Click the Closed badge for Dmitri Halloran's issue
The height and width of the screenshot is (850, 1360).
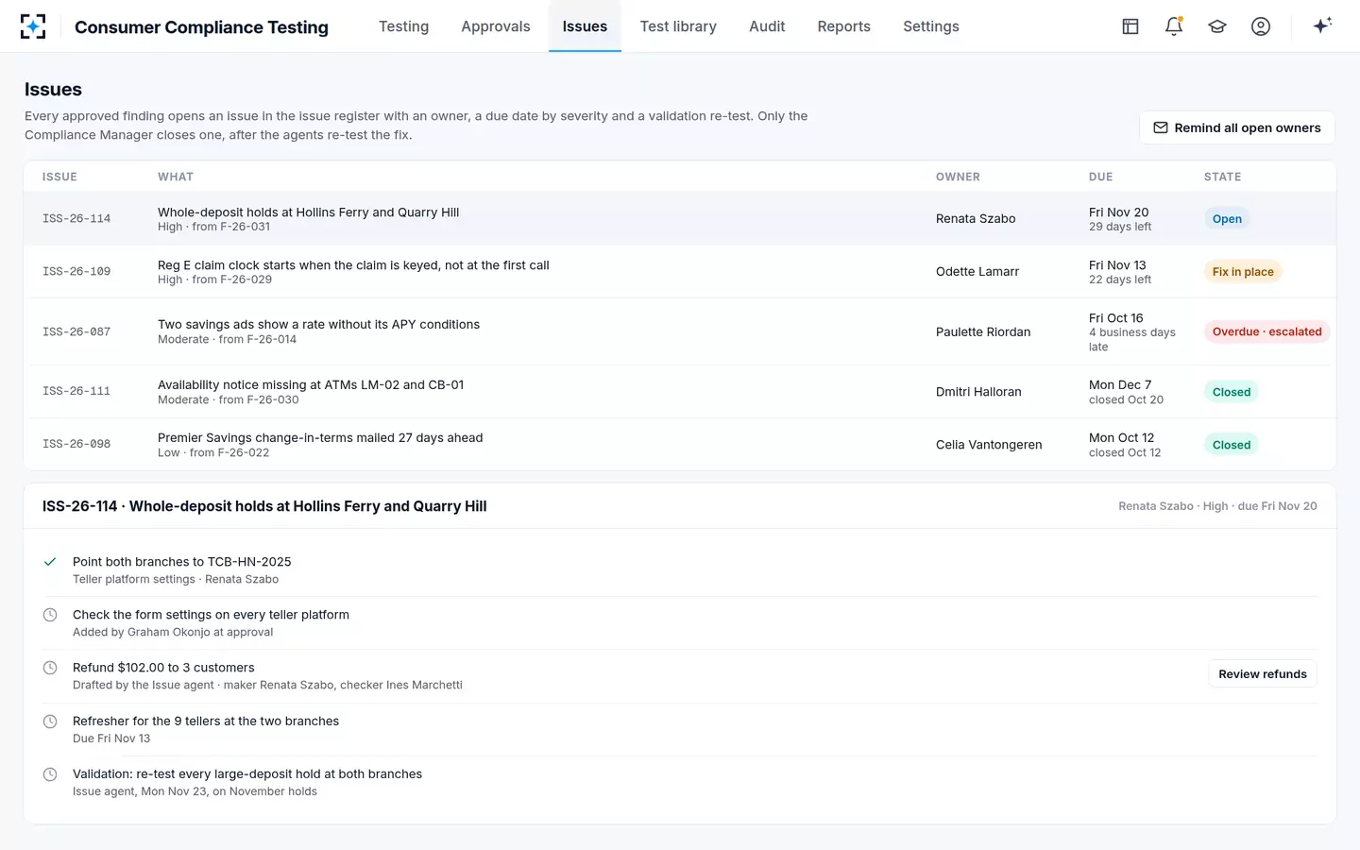1232,392
